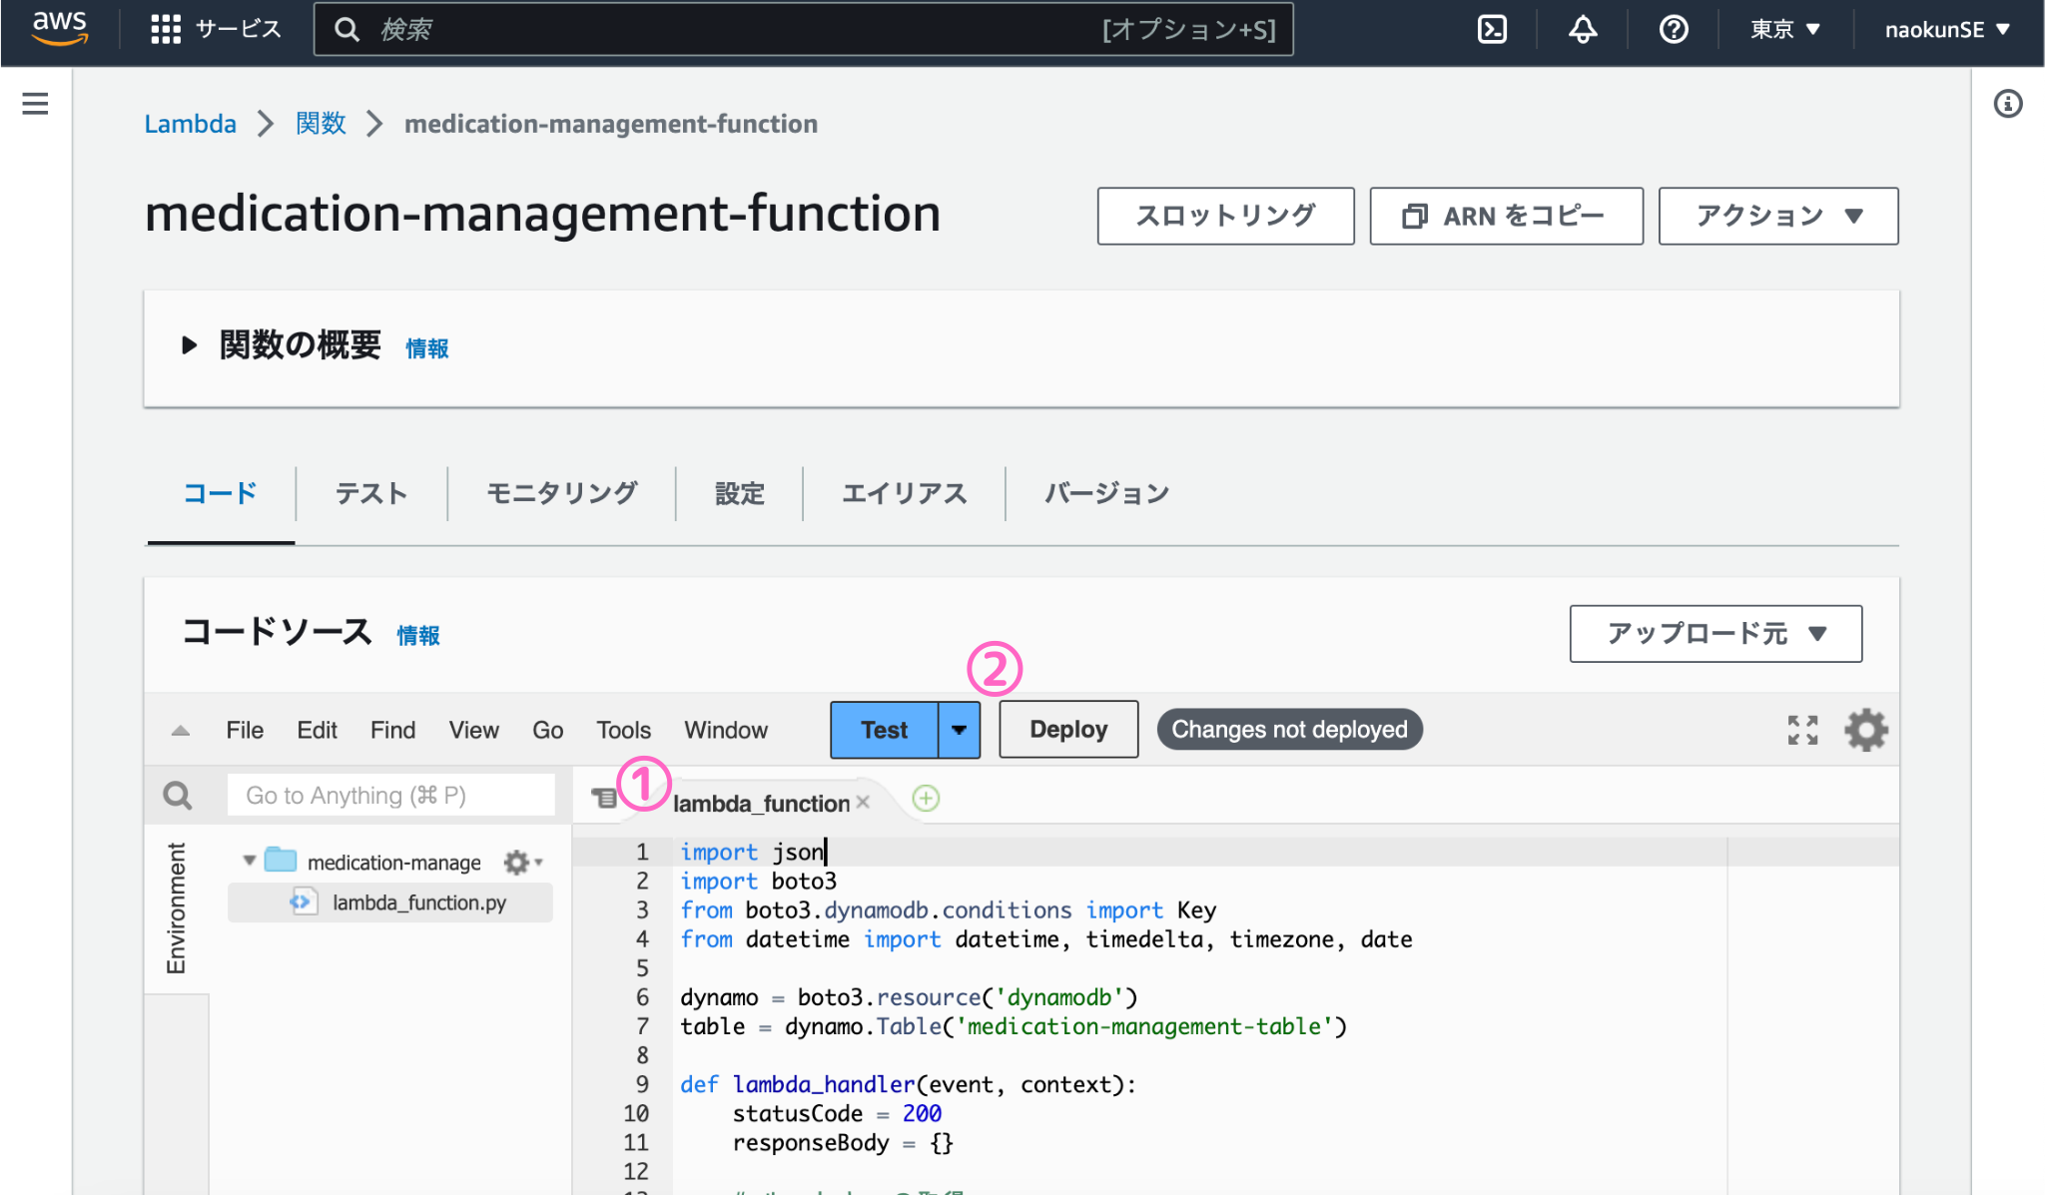Click line number 9 in the gutter

tap(642, 1084)
